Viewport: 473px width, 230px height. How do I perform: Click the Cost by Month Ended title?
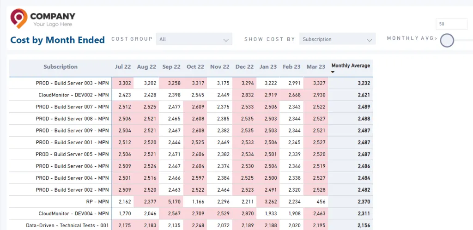click(x=58, y=40)
